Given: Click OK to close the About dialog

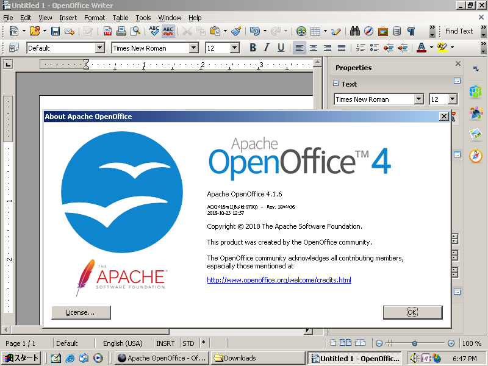Looking at the screenshot, I should [x=413, y=312].
